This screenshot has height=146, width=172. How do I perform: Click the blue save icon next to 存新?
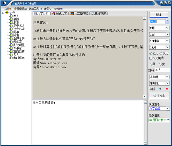click(160, 89)
